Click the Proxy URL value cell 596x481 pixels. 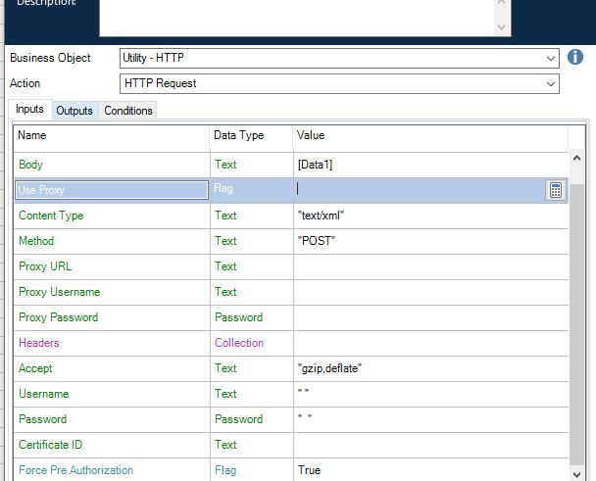click(431, 266)
